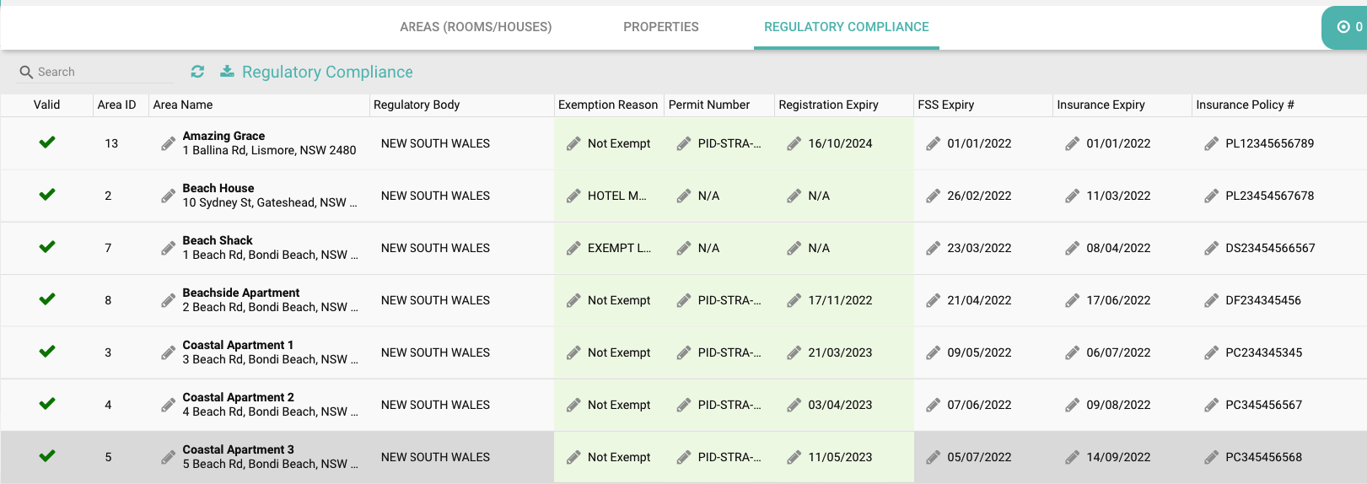Click the search magnifier icon
The width and height of the screenshot is (1367, 484).
[x=26, y=73]
